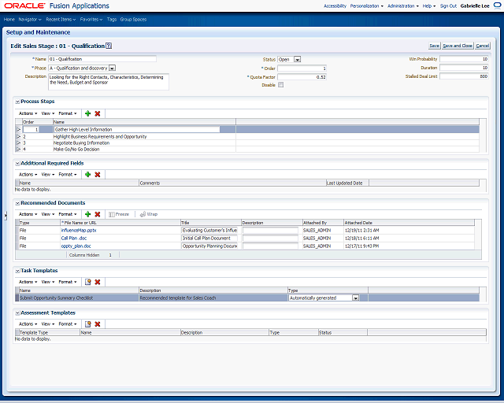504x403 pixels.
Task: Open the oppty_plan.doc file link
Action: (x=76, y=246)
